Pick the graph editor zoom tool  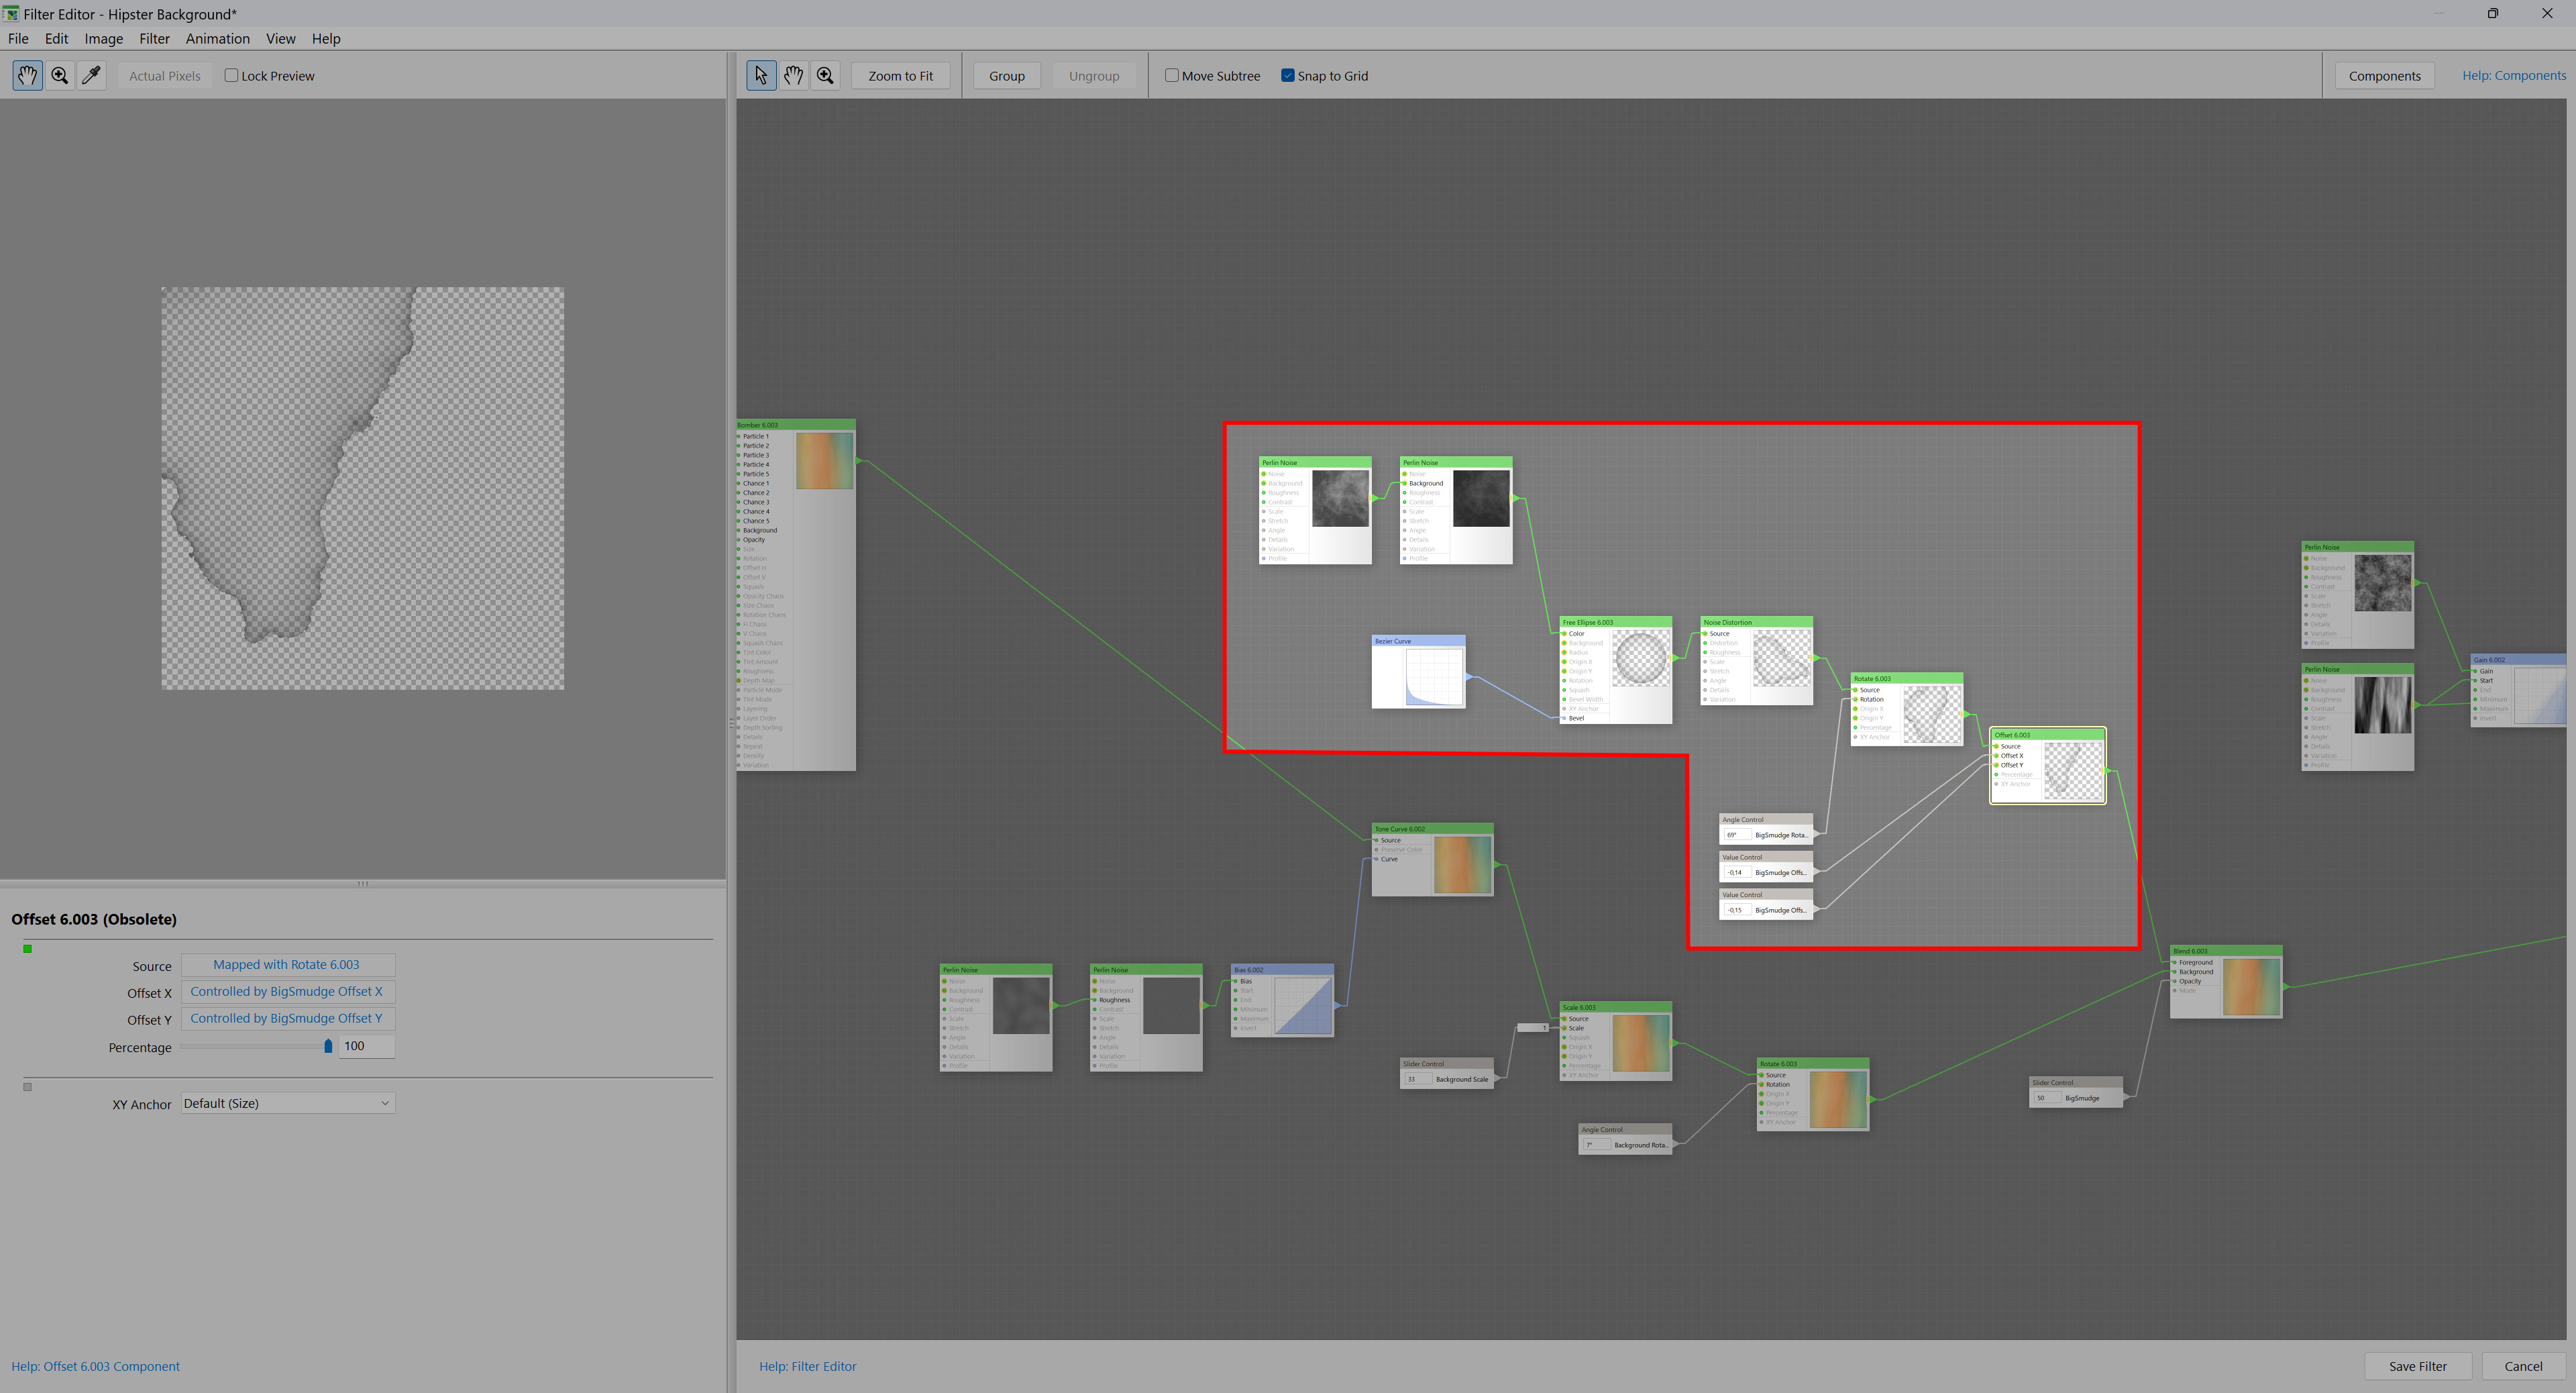click(x=825, y=75)
